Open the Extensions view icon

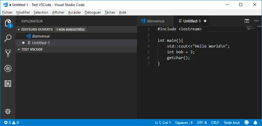pyautogui.click(x=8, y=84)
